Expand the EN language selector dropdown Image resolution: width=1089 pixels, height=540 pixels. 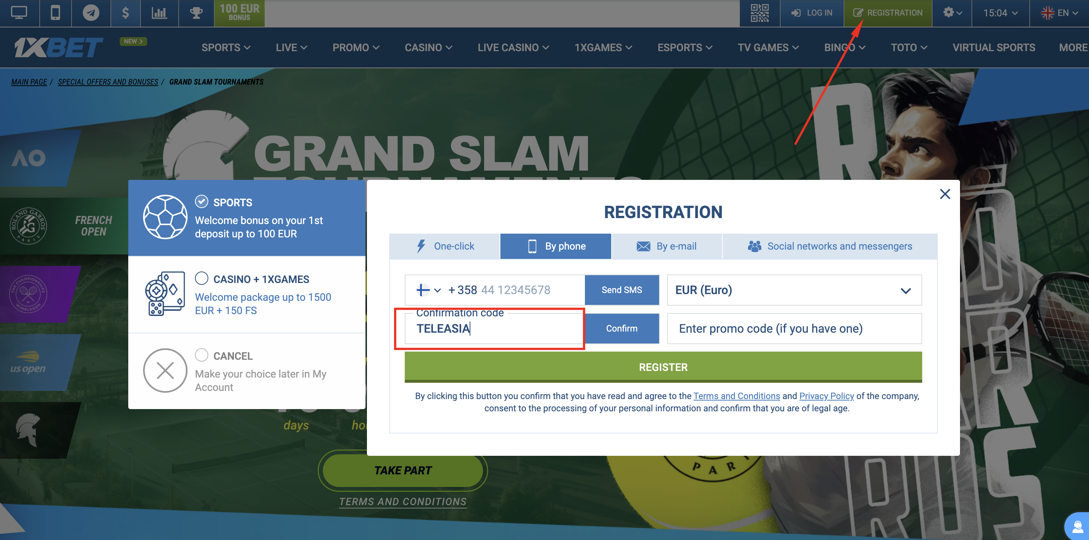click(1059, 11)
